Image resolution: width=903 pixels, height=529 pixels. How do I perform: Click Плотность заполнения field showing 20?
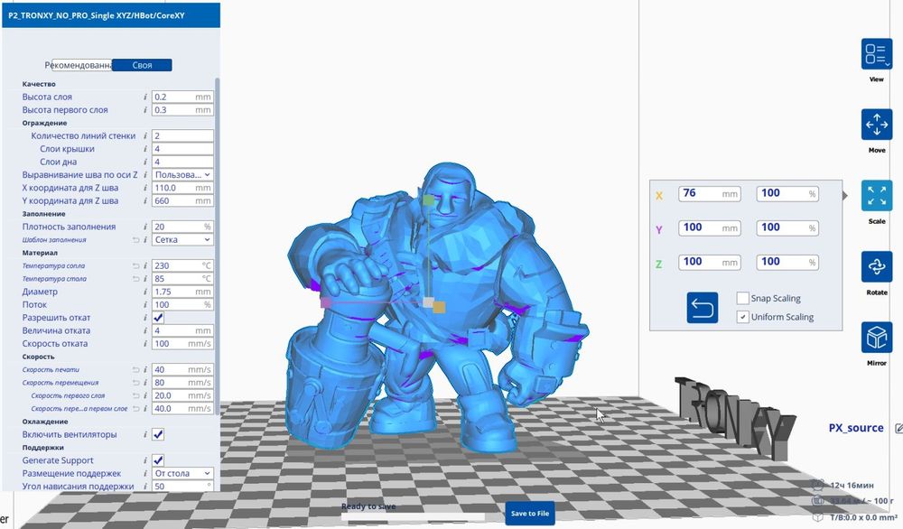point(182,227)
